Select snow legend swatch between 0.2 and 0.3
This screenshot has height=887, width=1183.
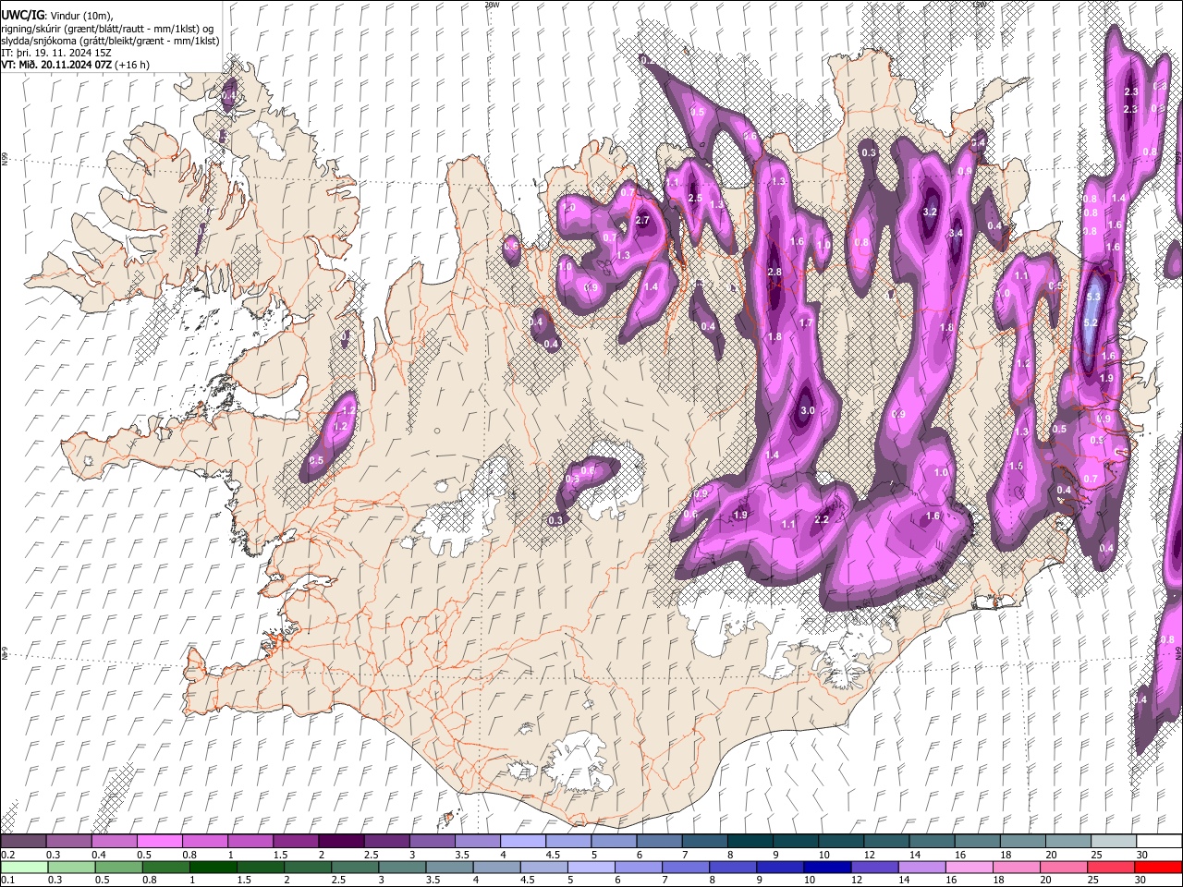(23, 842)
